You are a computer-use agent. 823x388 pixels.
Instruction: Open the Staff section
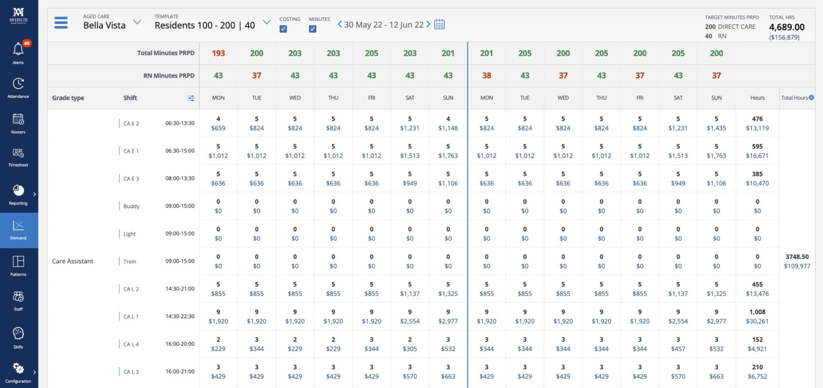(18, 296)
